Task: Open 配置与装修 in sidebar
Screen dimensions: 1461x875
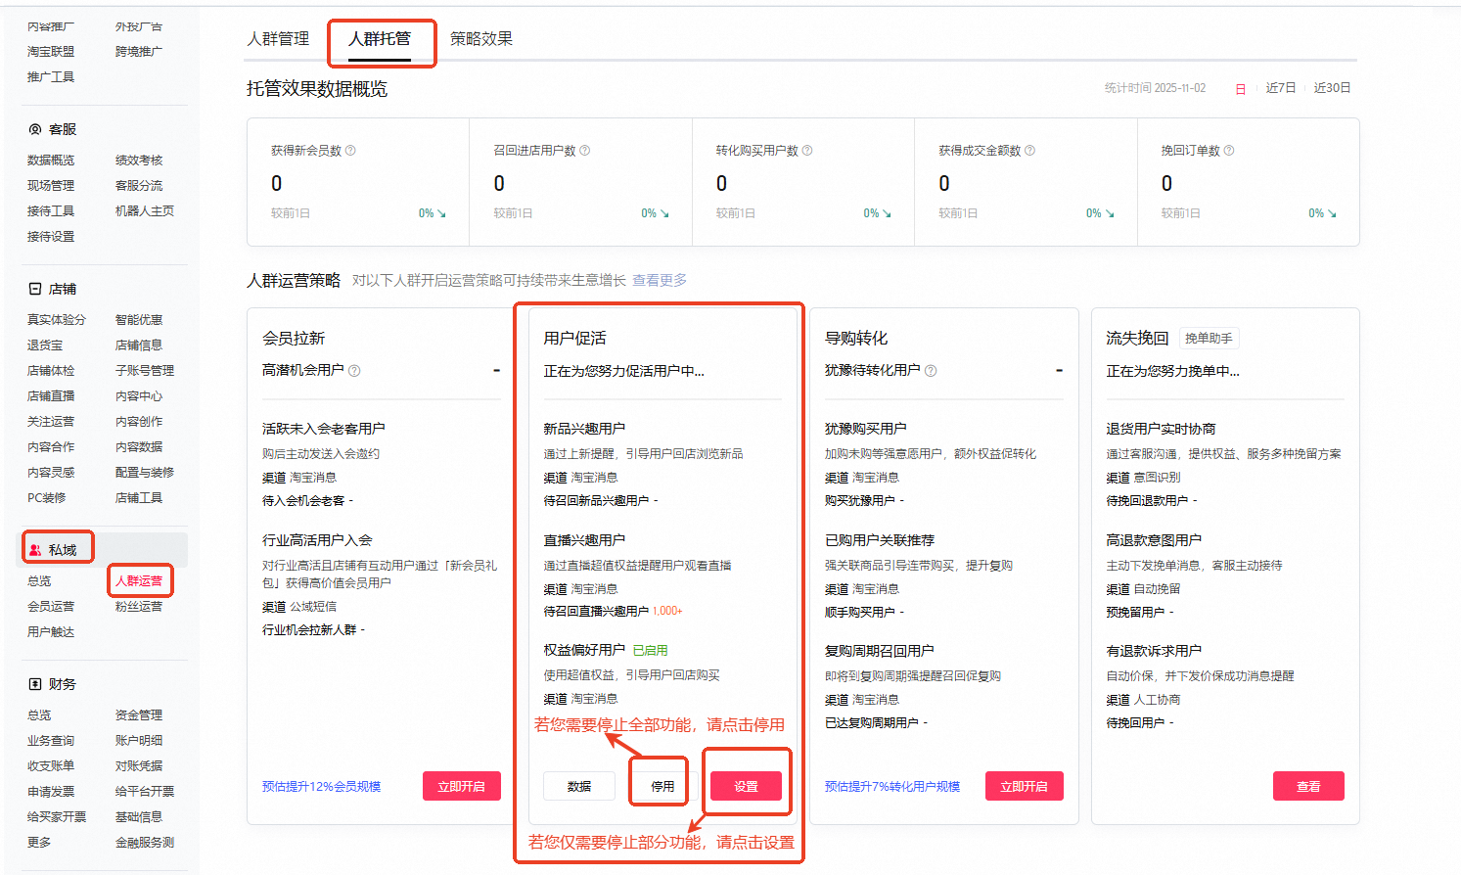Action: 145,473
